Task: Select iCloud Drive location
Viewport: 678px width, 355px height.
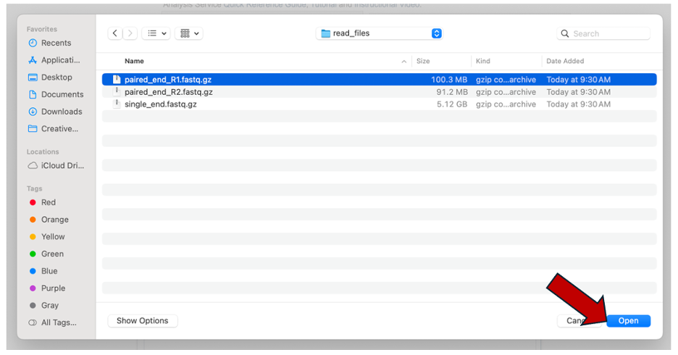Action: click(56, 166)
